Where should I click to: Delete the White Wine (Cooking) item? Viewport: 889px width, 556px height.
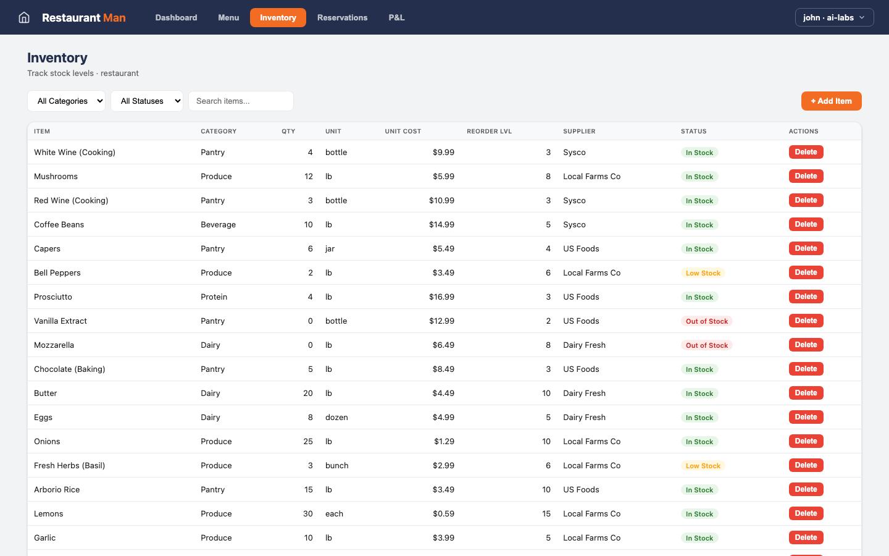click(806, 151)
